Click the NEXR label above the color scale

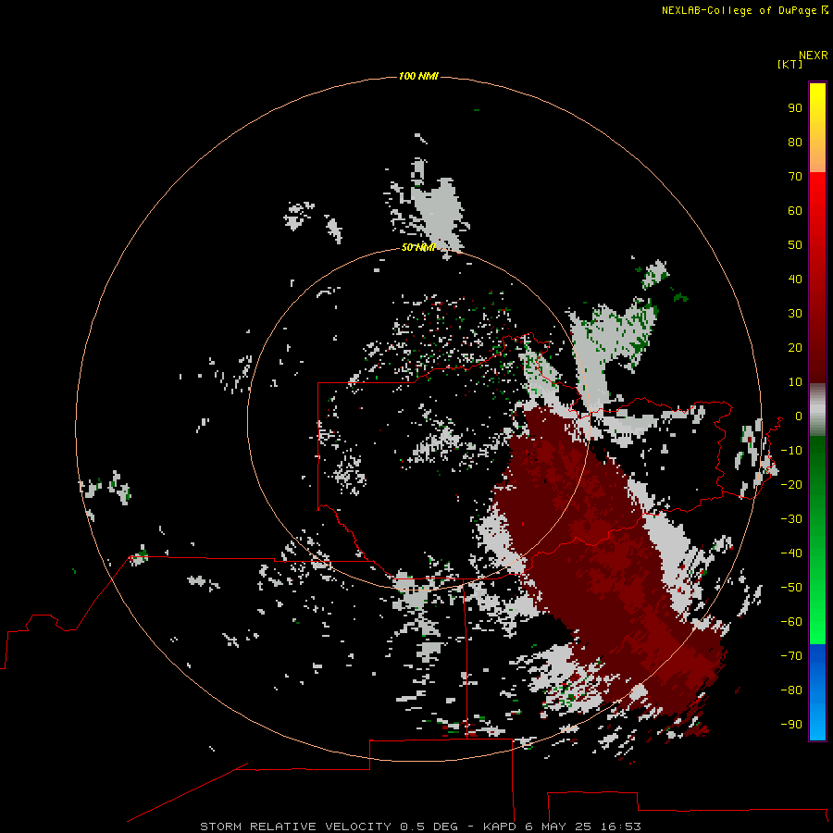813,56
